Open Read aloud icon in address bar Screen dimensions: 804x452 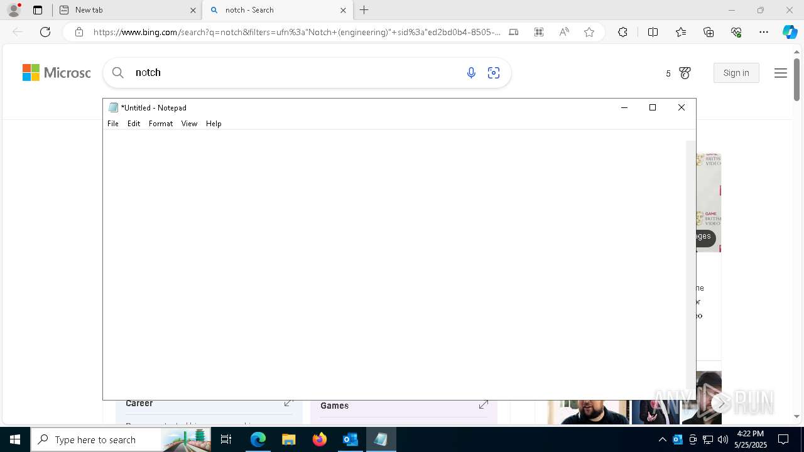(564, 32)
